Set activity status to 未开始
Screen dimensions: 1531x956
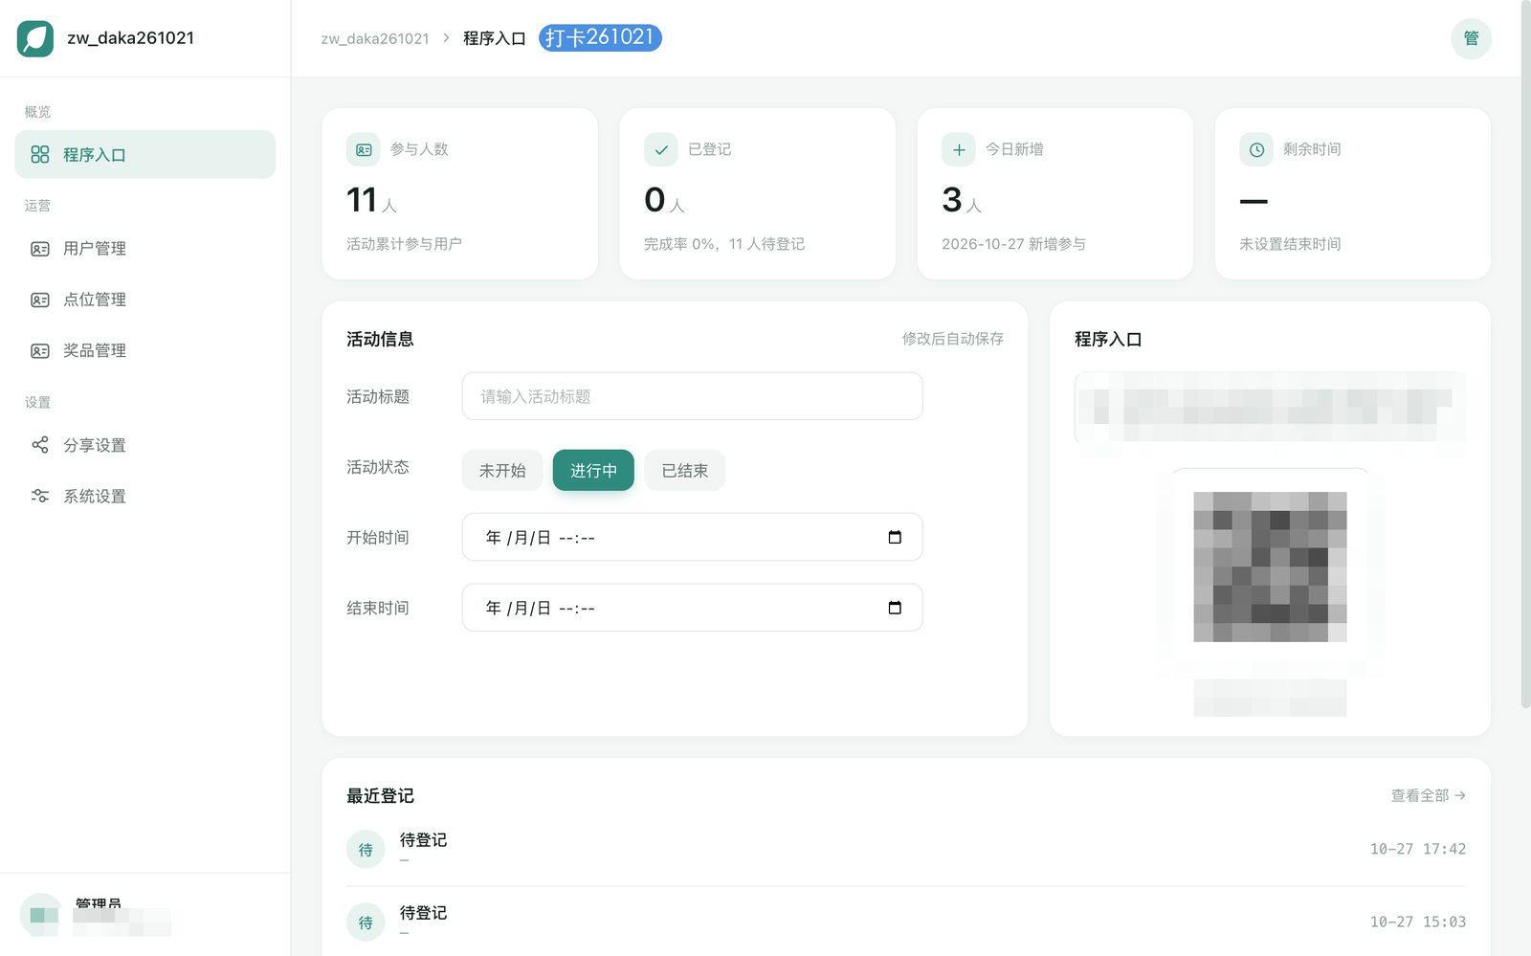502,470
